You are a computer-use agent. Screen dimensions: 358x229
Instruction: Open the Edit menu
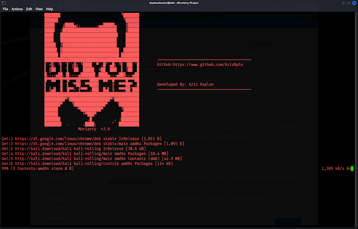click(x=29, y=9)
